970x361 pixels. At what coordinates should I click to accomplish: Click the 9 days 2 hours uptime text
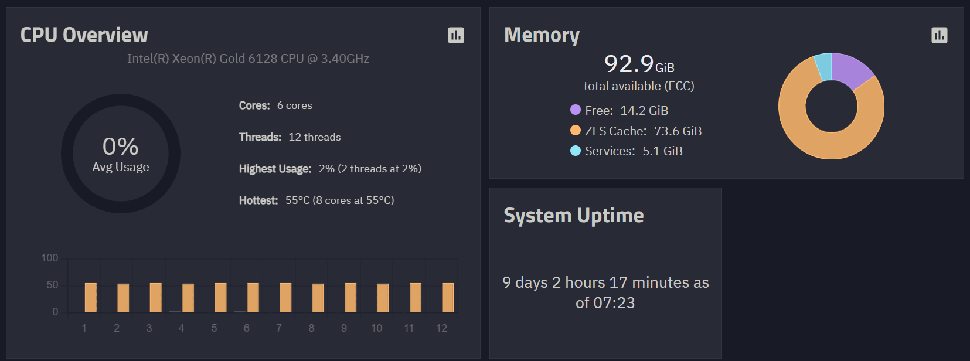pos(605,292)
